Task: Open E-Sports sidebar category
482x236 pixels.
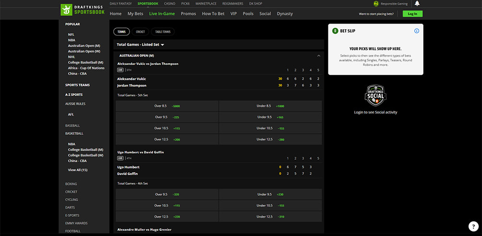Action: (x=72, y=215)
